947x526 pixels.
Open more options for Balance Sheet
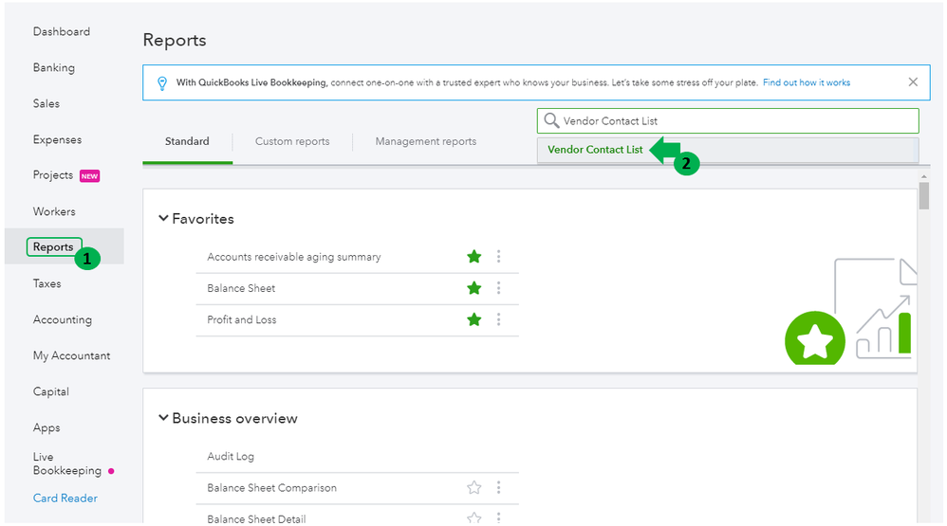pos(499,288)
